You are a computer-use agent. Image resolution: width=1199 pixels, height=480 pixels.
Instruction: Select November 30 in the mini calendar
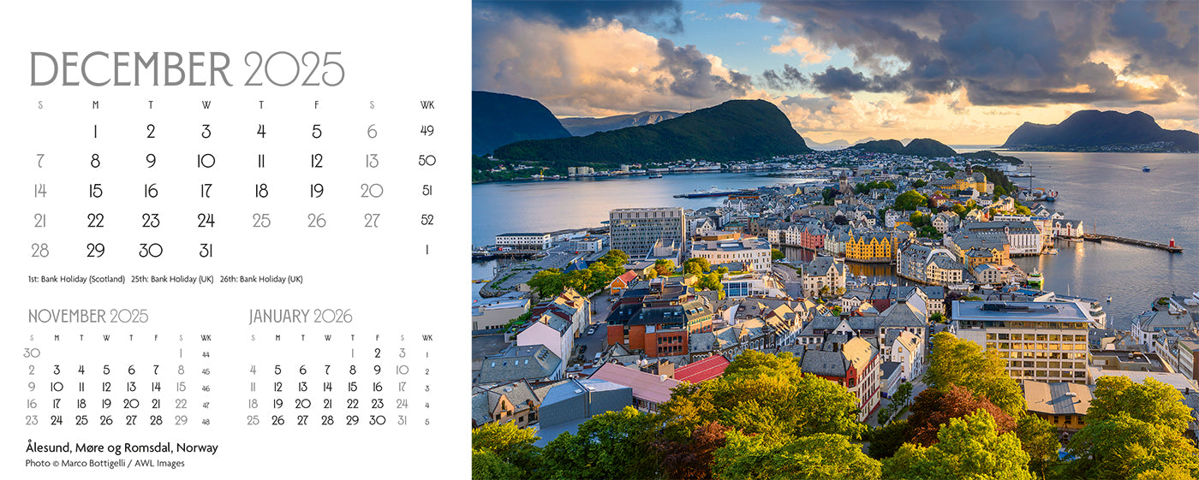(32, 353)
